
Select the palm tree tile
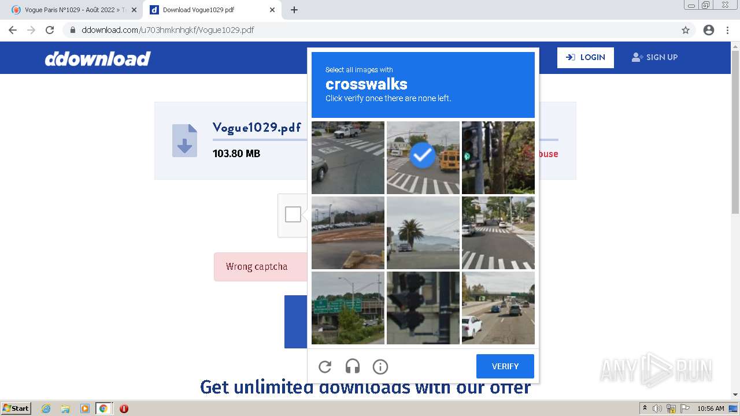click(423, 233)
